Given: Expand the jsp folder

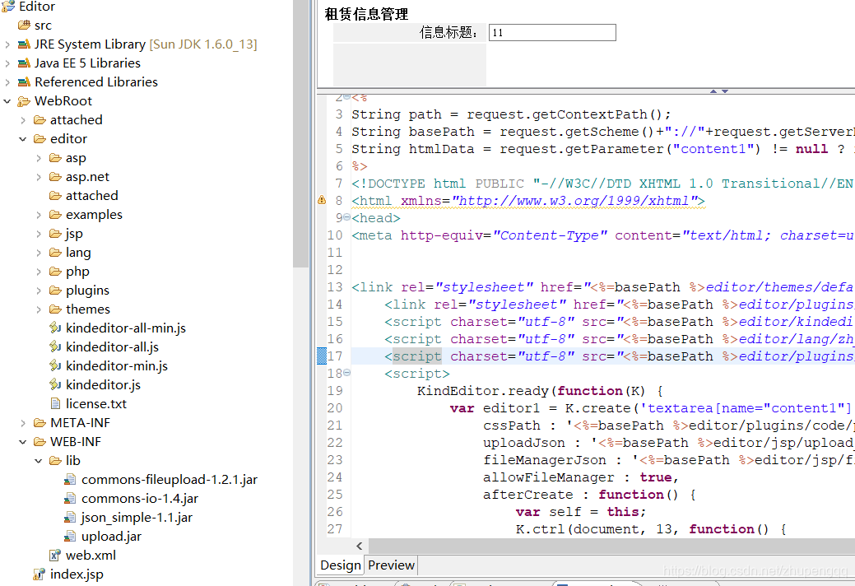Looking at the screenshot, I should pos(39,233).
